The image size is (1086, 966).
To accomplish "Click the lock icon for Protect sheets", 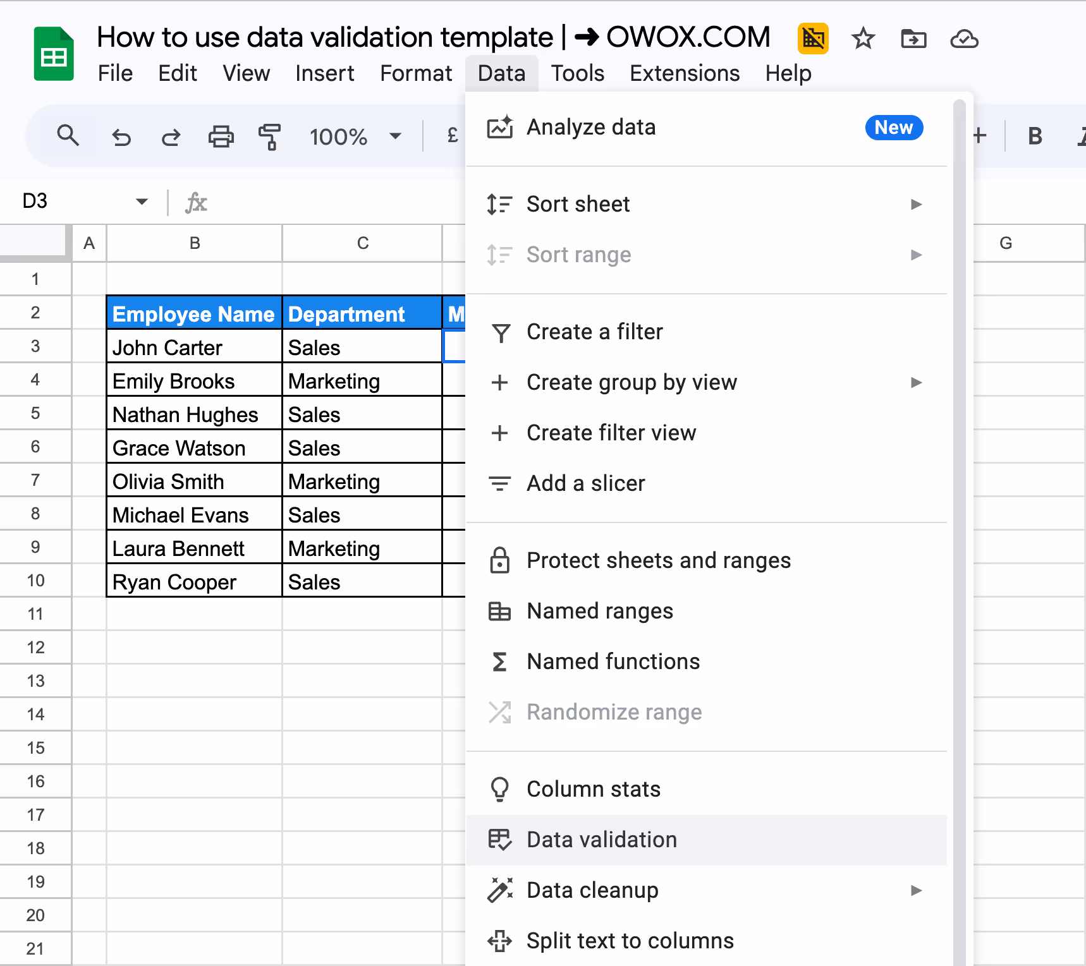I will point(500,560).
